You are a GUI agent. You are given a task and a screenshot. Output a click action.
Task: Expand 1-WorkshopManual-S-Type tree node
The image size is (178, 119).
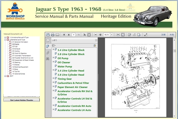[x=5, y=38]
